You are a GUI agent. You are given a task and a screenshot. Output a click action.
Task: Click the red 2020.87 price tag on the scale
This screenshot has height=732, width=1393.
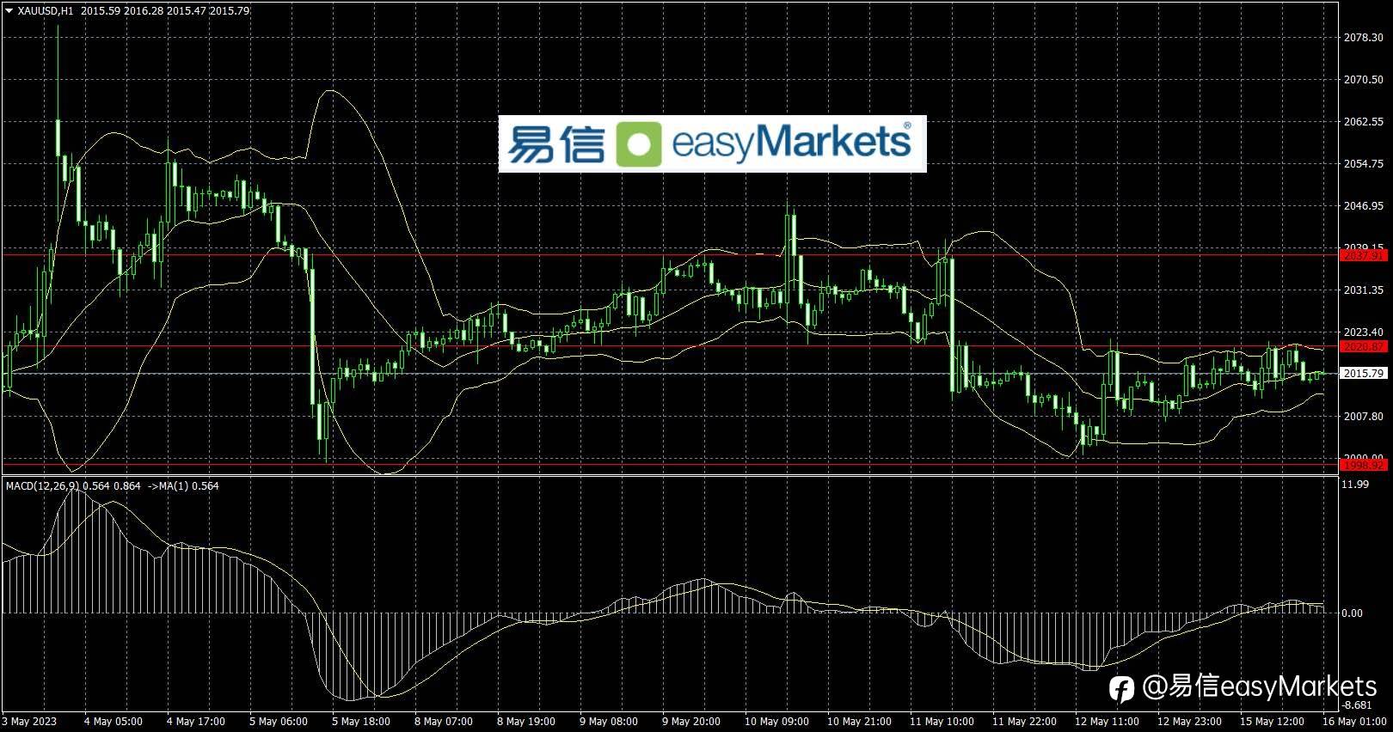coord(1363,346)
